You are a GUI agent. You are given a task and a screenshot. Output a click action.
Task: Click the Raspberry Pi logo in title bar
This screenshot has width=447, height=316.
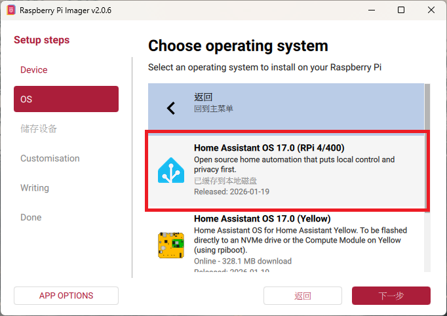[x=10, y=10]
